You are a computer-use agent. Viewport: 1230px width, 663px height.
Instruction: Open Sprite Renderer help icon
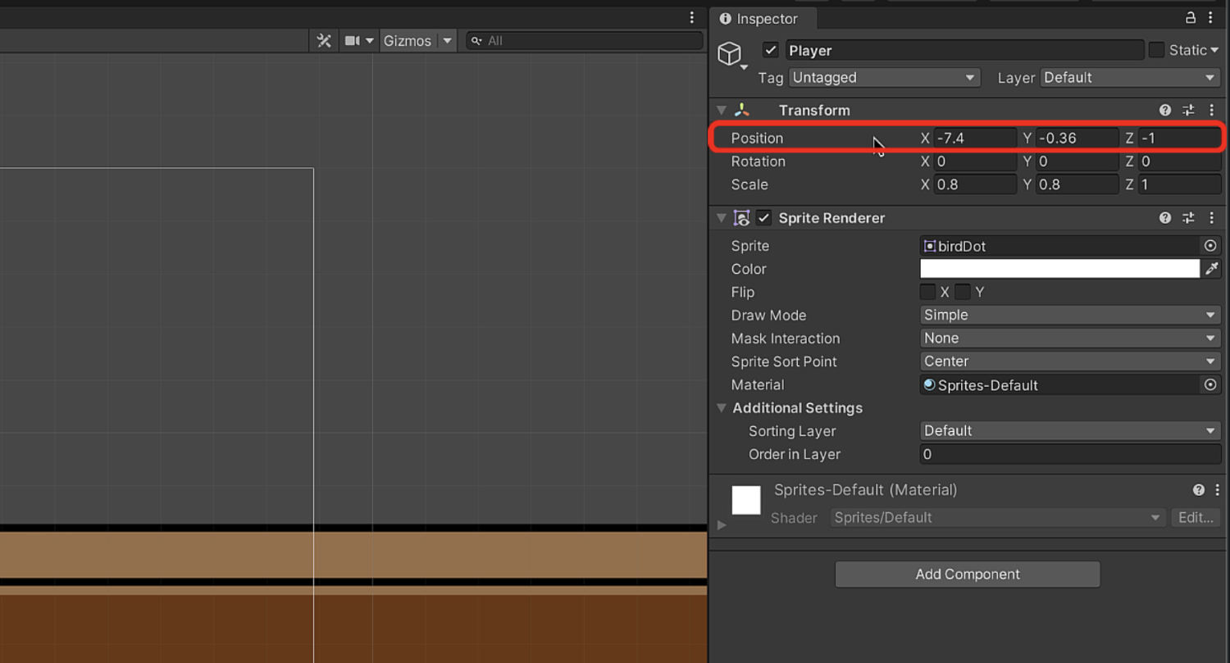click(x=1164, y=218)
